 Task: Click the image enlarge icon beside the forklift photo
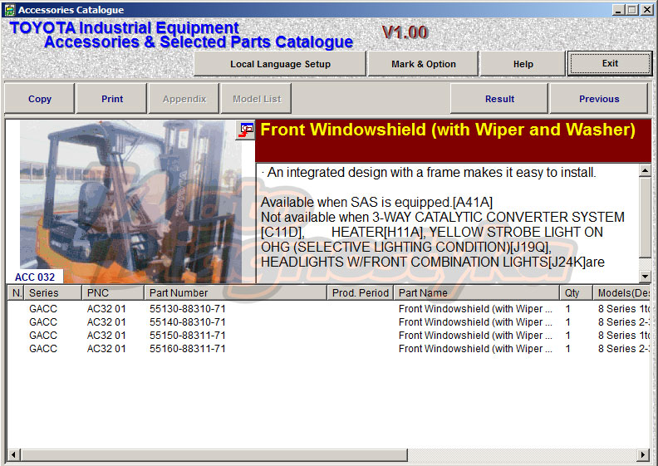[x=246, y=130]
